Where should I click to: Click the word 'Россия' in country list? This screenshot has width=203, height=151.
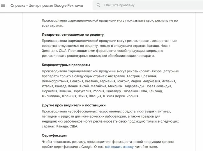point(98,91)
